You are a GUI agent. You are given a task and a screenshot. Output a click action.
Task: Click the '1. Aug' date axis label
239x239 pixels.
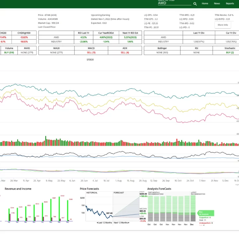119,181
